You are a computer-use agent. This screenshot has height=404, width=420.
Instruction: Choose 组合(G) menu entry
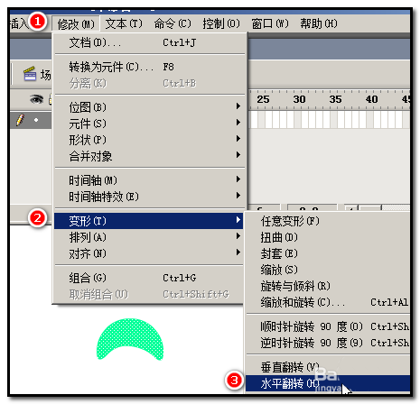pos(149,278)
